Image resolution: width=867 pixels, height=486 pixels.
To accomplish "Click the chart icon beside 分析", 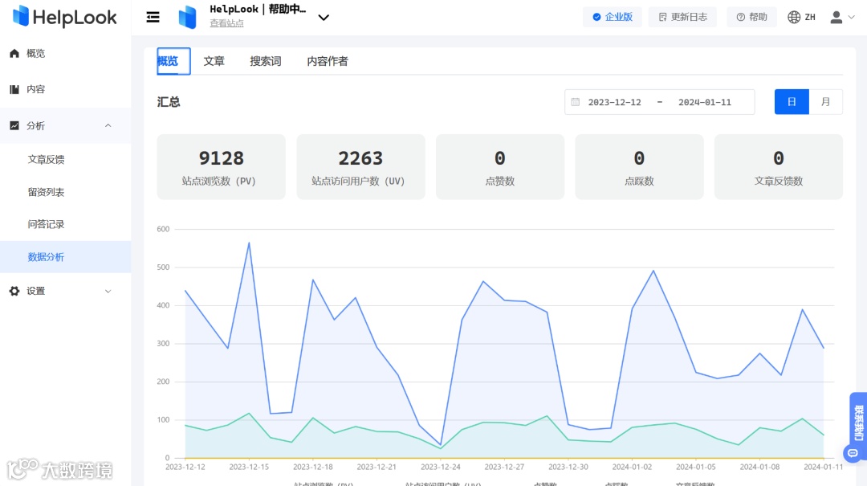I will point(14,125).
